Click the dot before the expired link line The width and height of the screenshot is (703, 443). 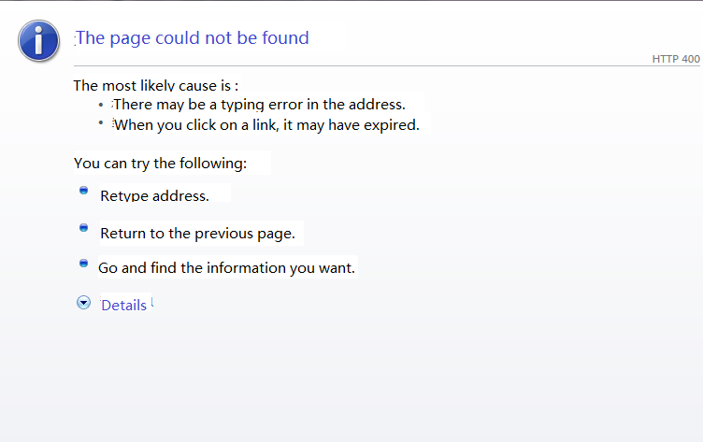point(101,122)
